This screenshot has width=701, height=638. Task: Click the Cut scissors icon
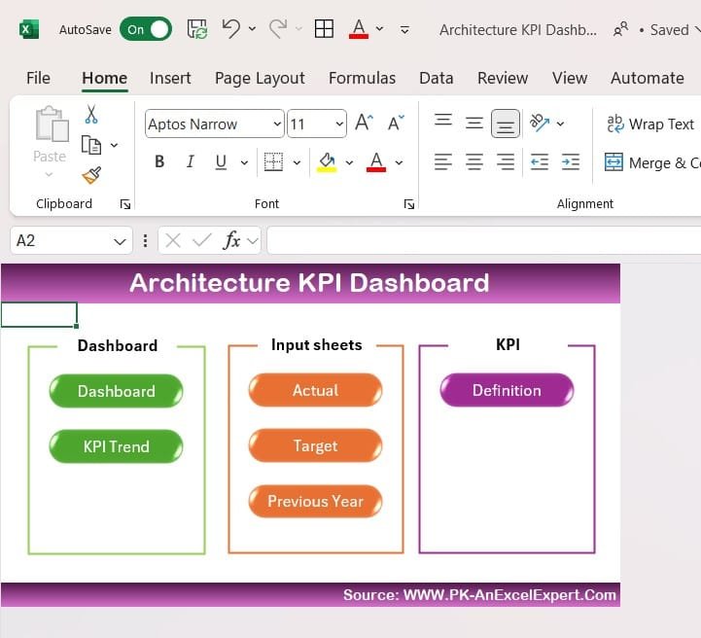click(x=91, y=115)
